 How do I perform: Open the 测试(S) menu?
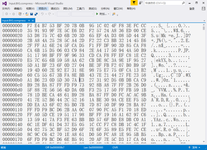click(x=93, y=9)
